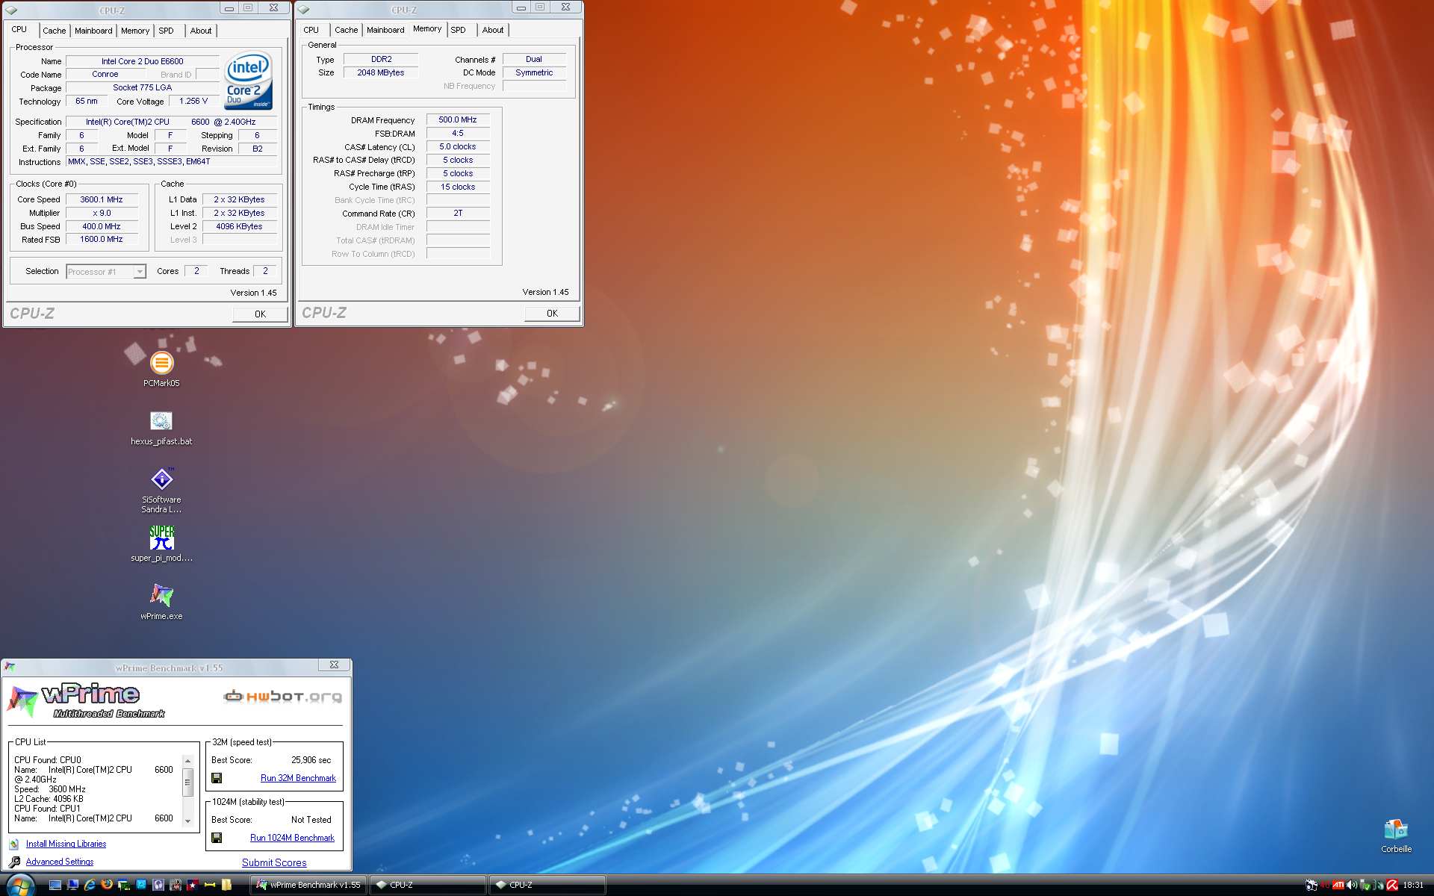The width and height of the screenshot is (1434, 896).
Task: Click first CPU-Z taskbar button
Action: click(x=427, y=885)
